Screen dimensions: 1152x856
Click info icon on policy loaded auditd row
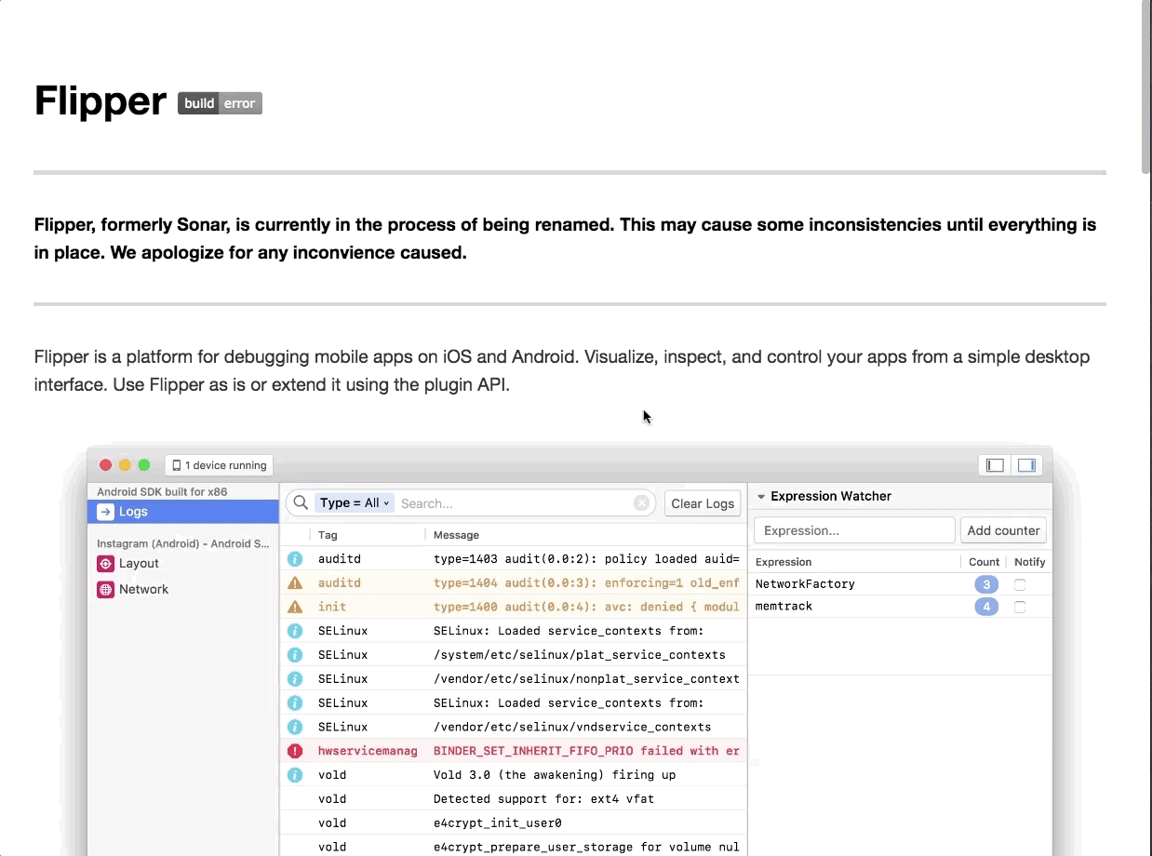point(295,559)
